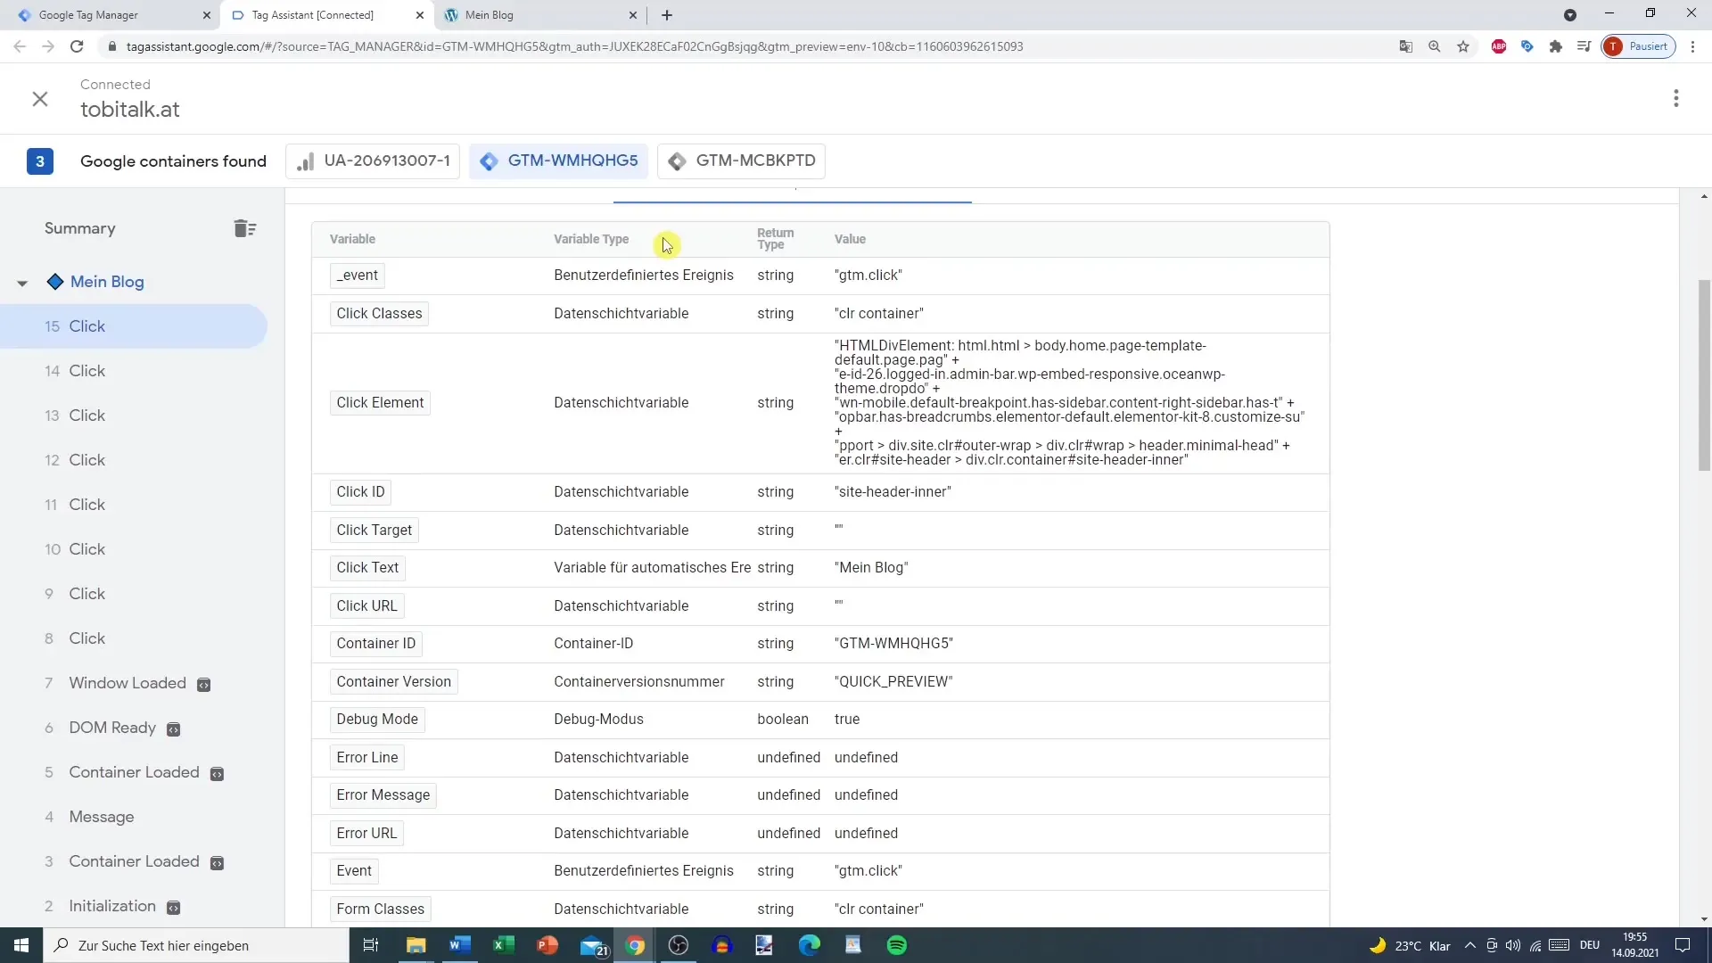Open the Extensions puzzle menu

(1556, 46)
